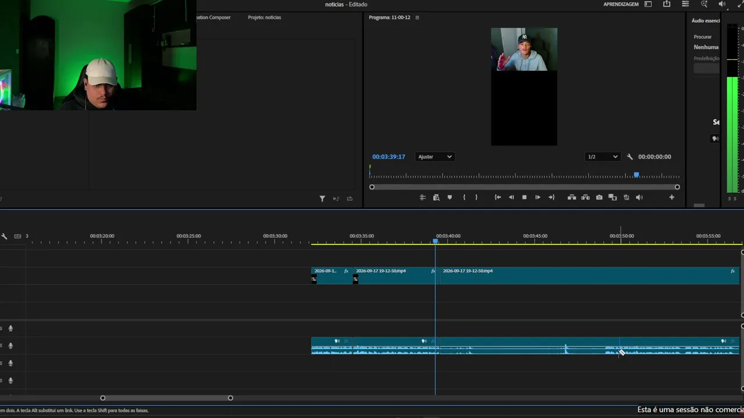Stop playback in the Program monitor
Screen dimensions: 744x418
(x=524, y=197)
